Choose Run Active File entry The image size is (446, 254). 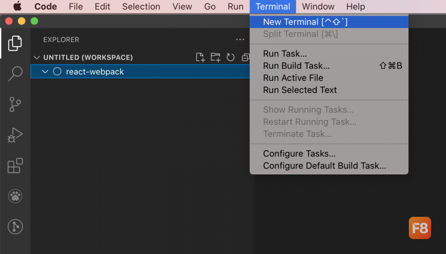pos(329,78)
